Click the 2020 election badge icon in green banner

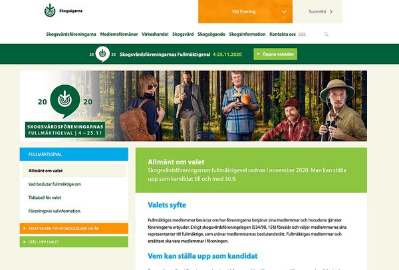102,54
